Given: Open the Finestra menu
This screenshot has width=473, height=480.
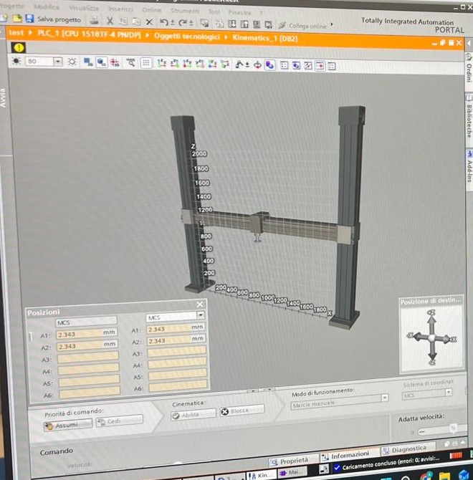Looking at the screenshot, I should [239, 12].
